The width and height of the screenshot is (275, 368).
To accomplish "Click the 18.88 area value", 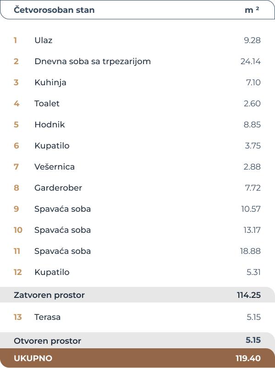I will tap(251, 251).
